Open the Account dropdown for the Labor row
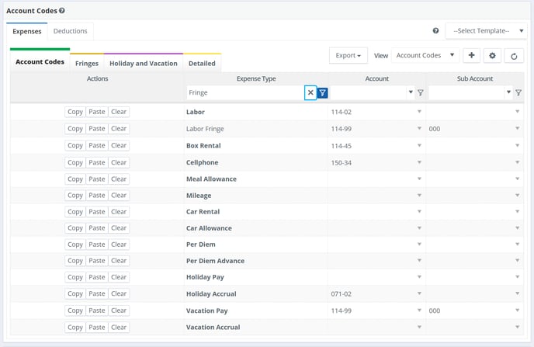Screen dimensions: 534x347 pyautogui.click(x=420, y=112)
